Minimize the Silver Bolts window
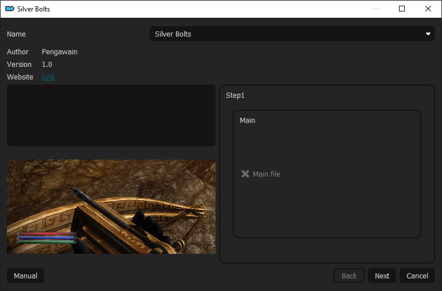 [x=375, y=9]
